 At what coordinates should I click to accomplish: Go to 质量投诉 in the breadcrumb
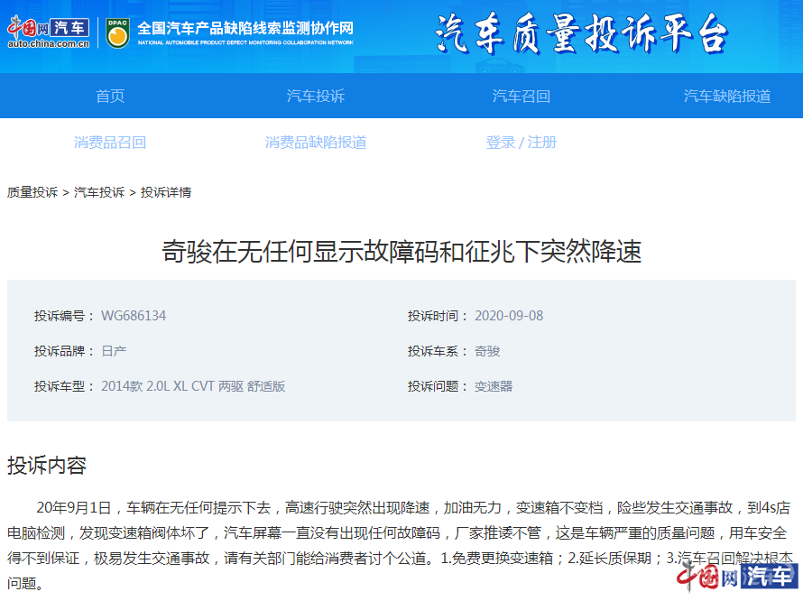pyautogui.click(x=32, y=192)
